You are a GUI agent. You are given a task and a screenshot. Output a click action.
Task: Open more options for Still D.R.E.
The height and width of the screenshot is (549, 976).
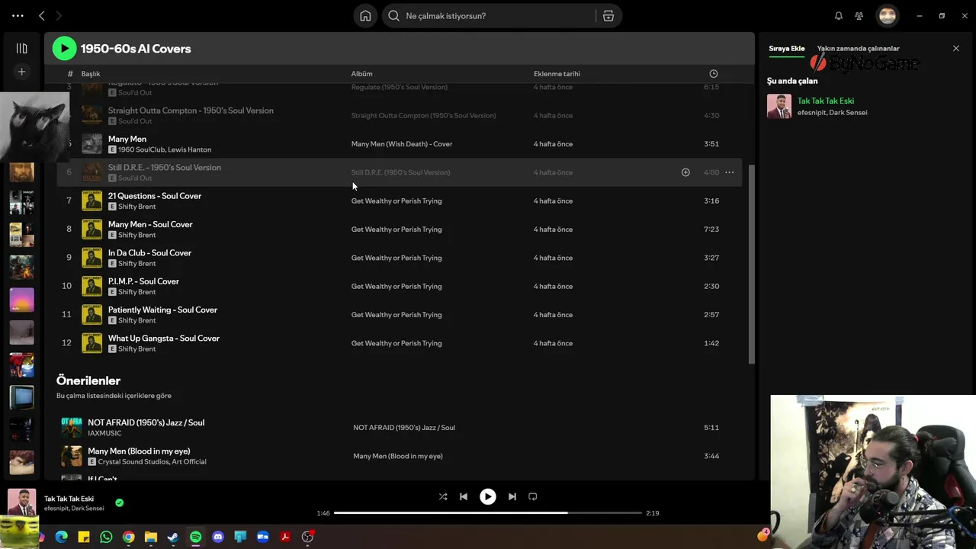click(729, 172)
